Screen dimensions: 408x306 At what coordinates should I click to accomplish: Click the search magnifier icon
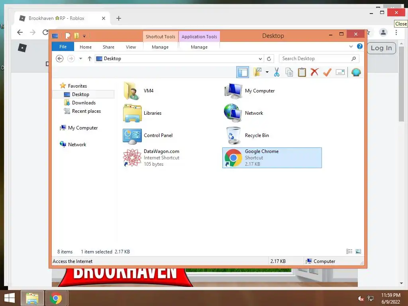[x=353, y=59]
